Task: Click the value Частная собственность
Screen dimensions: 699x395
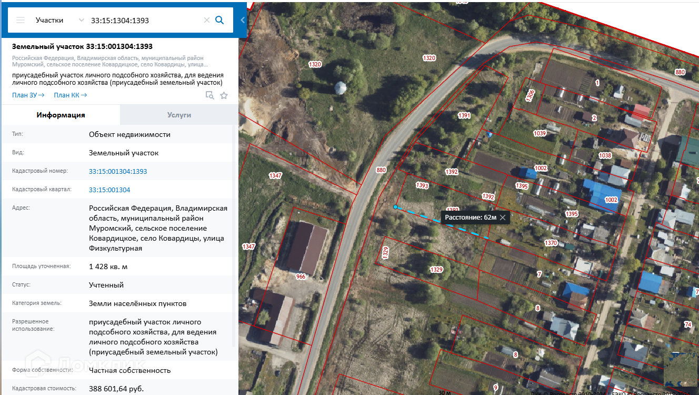Action: pos(130,370)
